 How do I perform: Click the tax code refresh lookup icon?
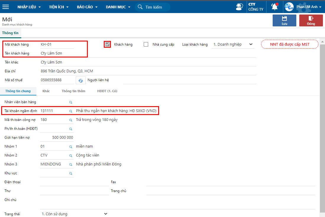(x=80, y=80)
